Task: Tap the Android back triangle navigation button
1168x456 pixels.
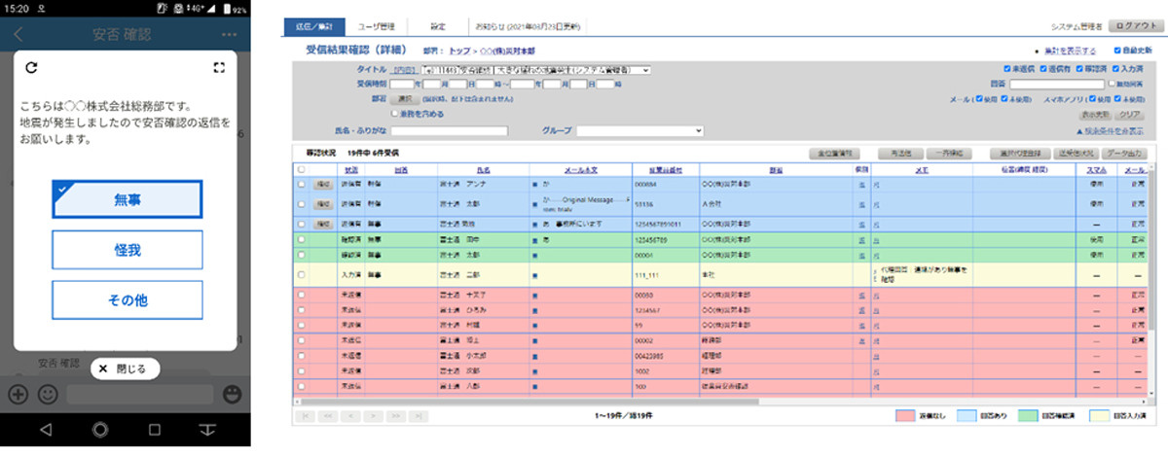Action: pos(45,429)
